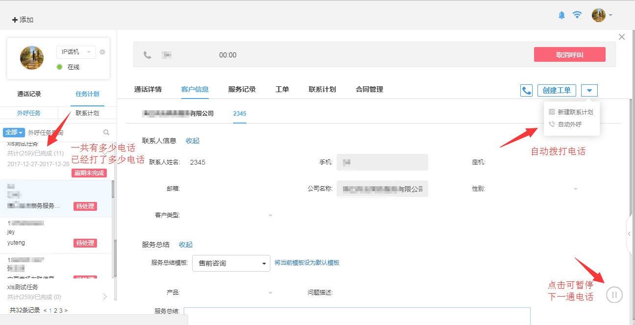Open softphone settings gear icon
Viewport: 635px width, 325px height.
[x=102, y=52]
